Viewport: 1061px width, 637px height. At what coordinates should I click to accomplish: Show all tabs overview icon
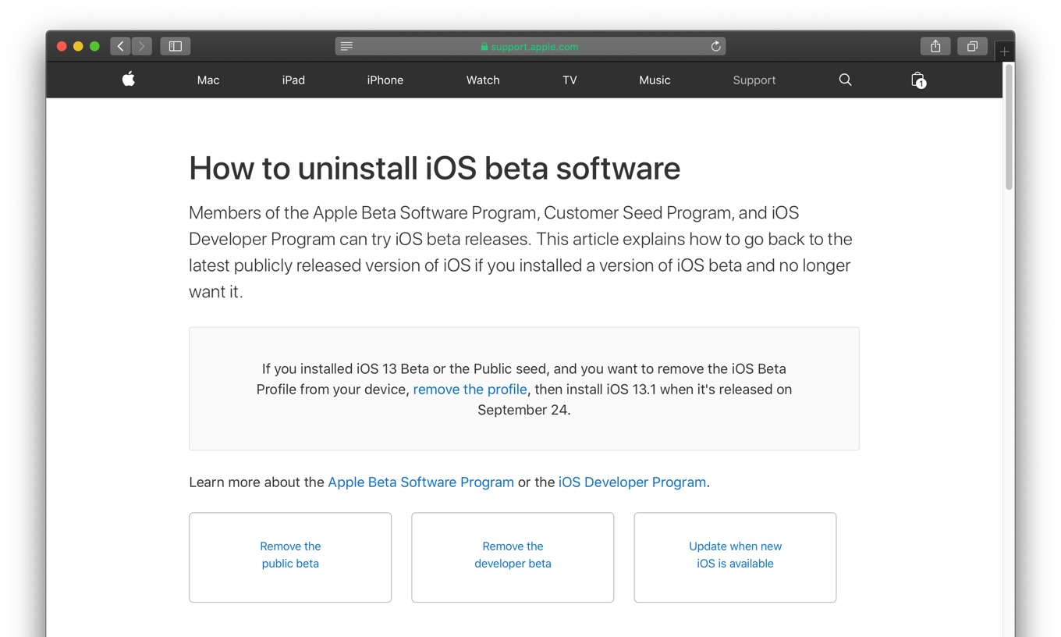tap(972, 46)
